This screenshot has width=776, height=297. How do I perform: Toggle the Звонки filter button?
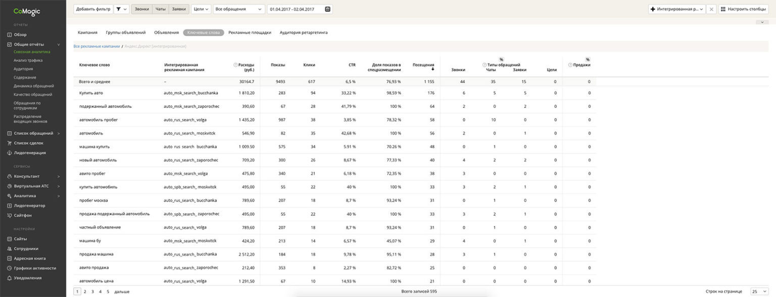point(141,9)
